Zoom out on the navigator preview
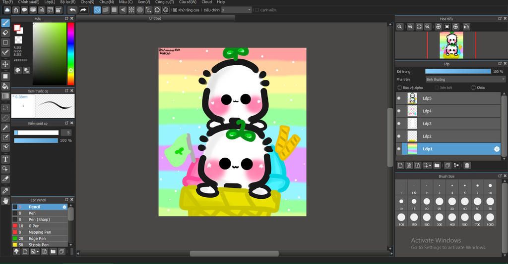Screen dimensions: 508x264 tap(427, 27)
